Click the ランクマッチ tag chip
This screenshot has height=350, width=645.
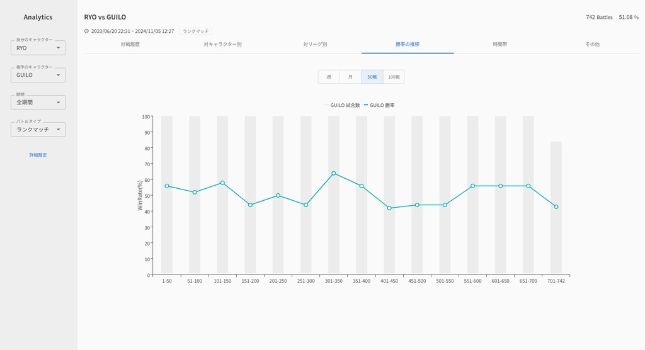point(195,31)
